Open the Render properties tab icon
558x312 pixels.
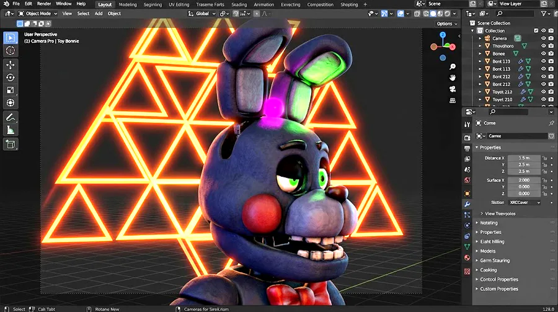(467, 138)
